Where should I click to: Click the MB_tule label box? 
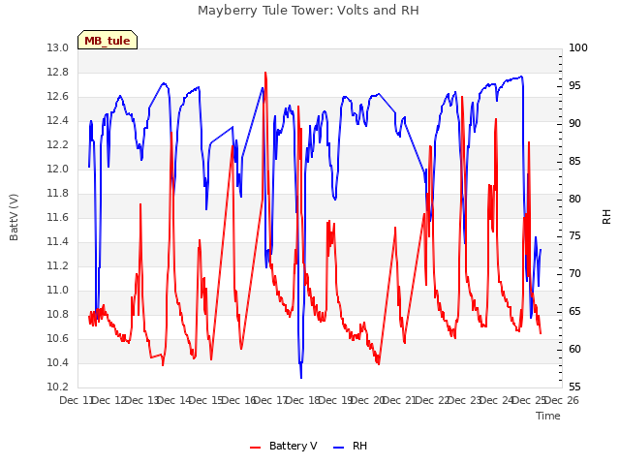(x=108, y=40)
